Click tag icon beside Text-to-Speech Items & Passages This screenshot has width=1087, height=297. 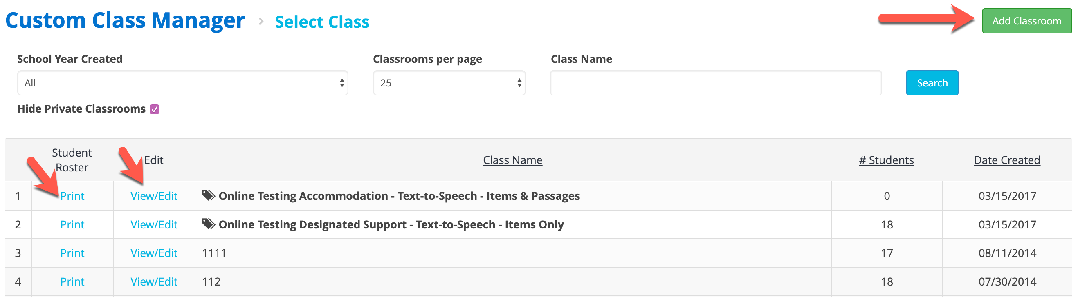click(x=209, y=195)
